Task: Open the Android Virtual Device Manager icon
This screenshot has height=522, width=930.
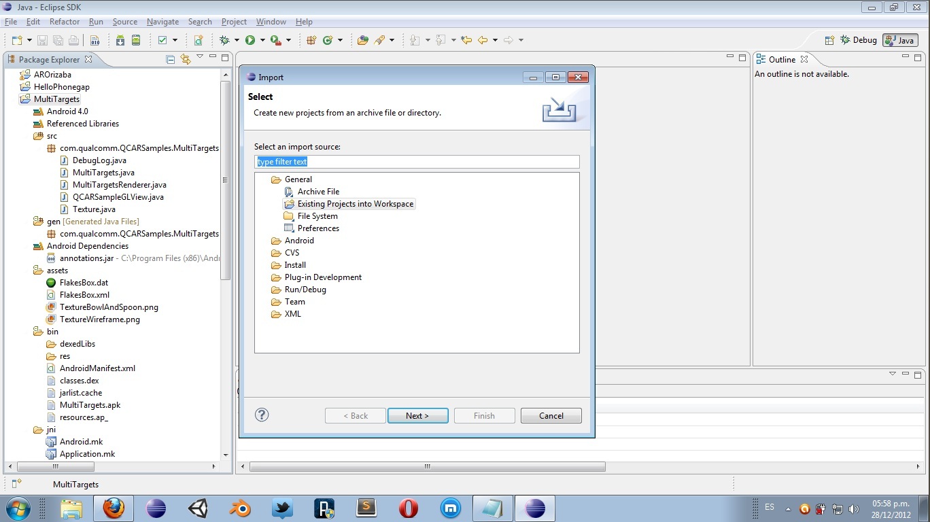Action: click(x=136, y=40)
